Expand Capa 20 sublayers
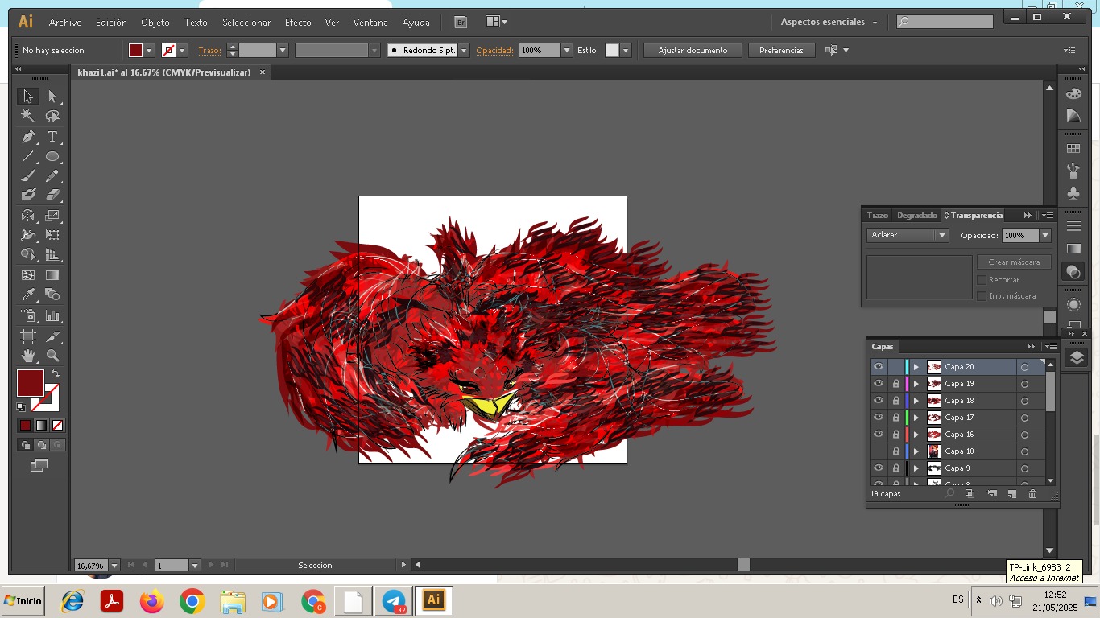This screenshot has height=618, width=1100. pyautogui.click(x=916, y=367)
